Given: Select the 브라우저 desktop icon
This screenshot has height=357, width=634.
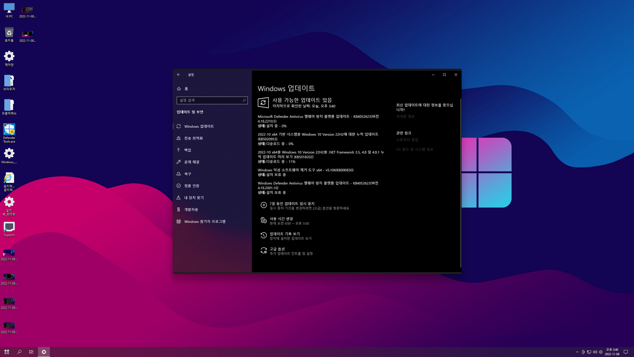Looking at the screenshot, I should 9,83.
